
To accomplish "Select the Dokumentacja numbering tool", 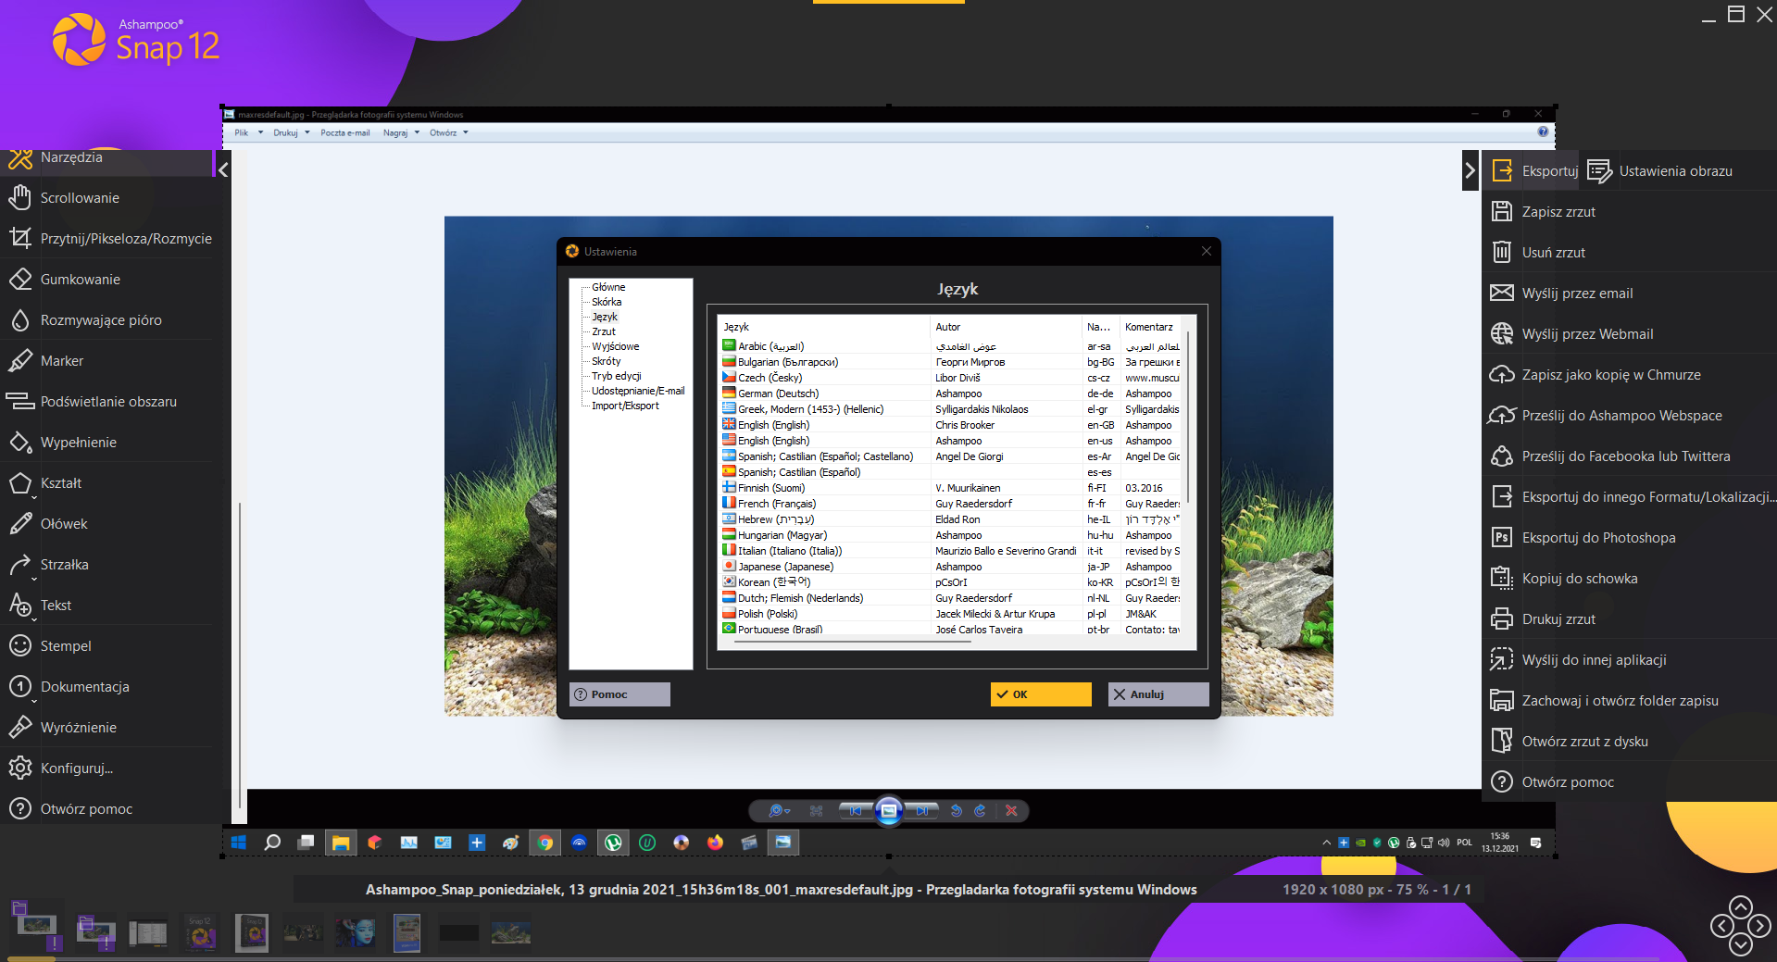I will point(106,687).
